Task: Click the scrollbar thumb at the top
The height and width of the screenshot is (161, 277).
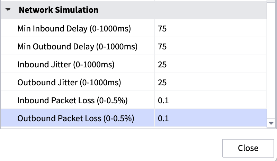Action: click(271, 1)
